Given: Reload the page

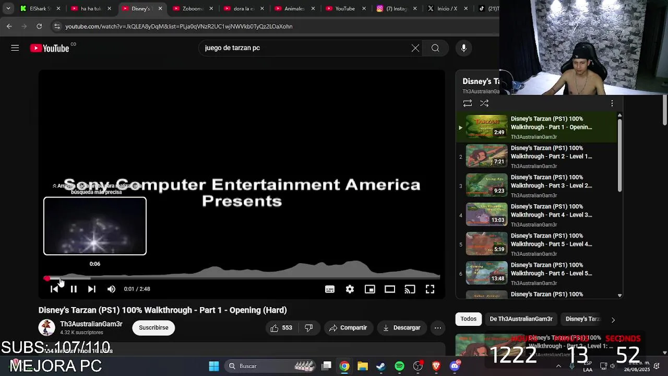Looking at the screenshot, I should point(39,26).
